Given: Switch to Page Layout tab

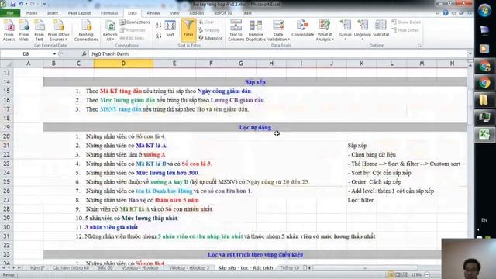Looking at the screenshot, I should 79,13.
